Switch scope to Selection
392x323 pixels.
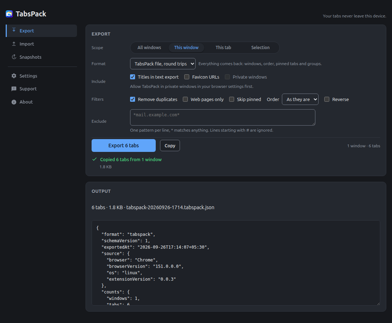[x=260, y=47]
